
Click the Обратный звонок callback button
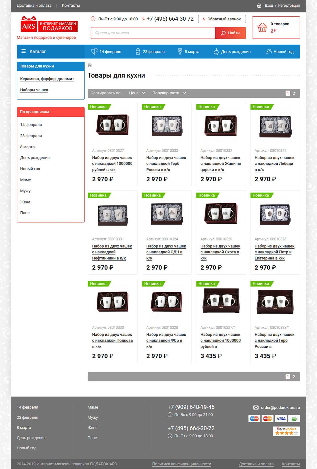click(x=222, y=19)
